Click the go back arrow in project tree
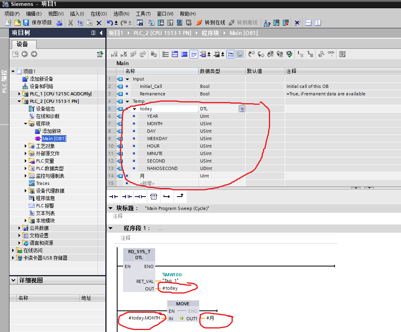This screenshot has width=401, height=332. 24,54
